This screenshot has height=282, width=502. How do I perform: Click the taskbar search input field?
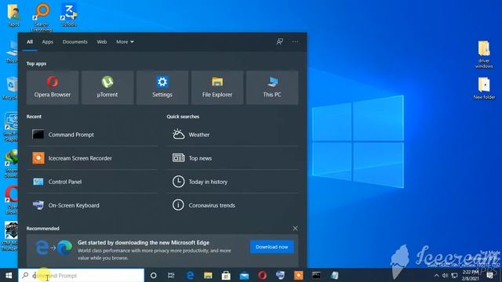pyautogui.click(x=82, y=275)
